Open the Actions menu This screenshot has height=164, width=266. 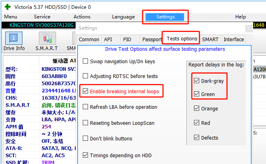82,17
